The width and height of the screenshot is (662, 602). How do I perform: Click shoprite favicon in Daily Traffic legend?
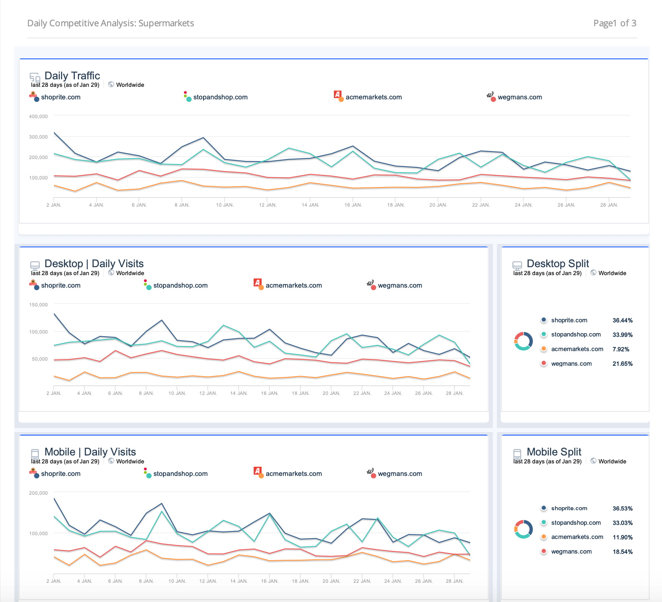(x=33, y=94)
